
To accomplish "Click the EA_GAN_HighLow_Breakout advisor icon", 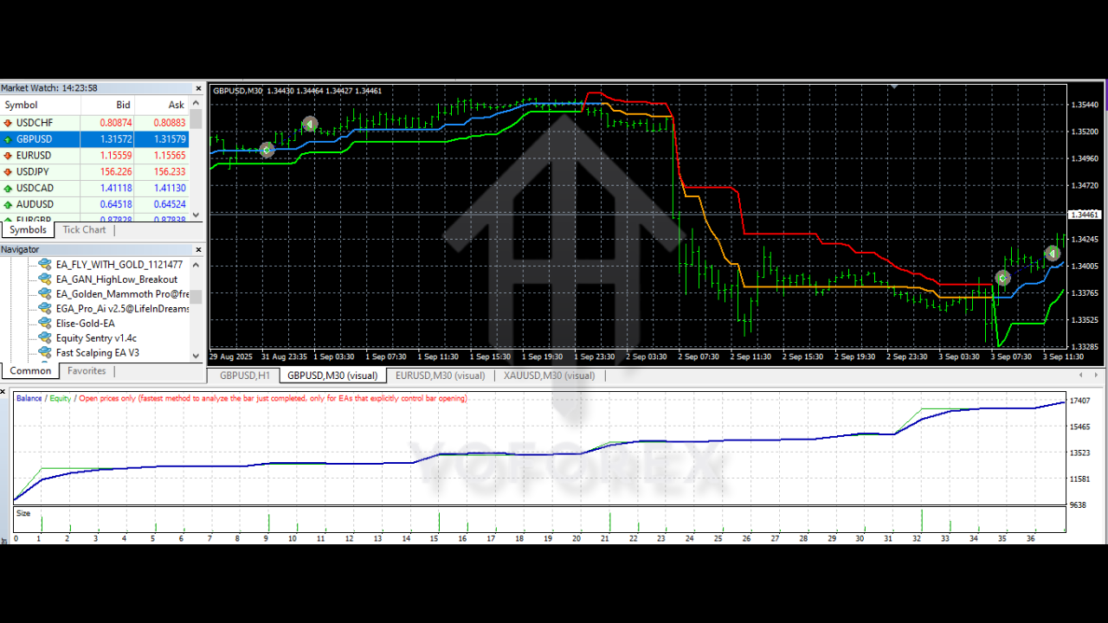I will coord(44,279).
